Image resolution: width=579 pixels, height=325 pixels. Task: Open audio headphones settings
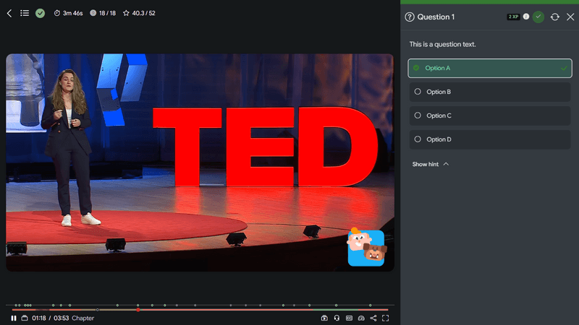coord(337,318)
